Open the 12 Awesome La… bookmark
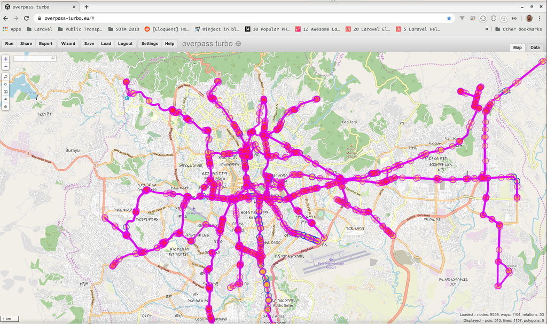The height and width of the screenshot is (324, 547). (317, 29)
